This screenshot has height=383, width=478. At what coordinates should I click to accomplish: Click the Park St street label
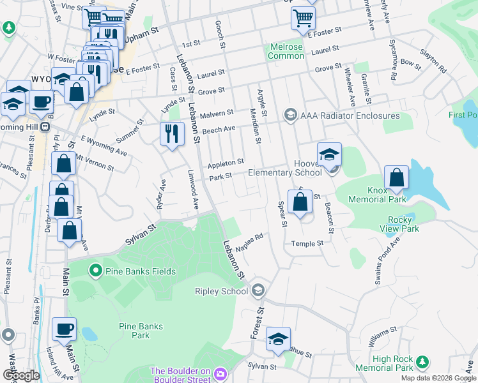tap(220, 177)
